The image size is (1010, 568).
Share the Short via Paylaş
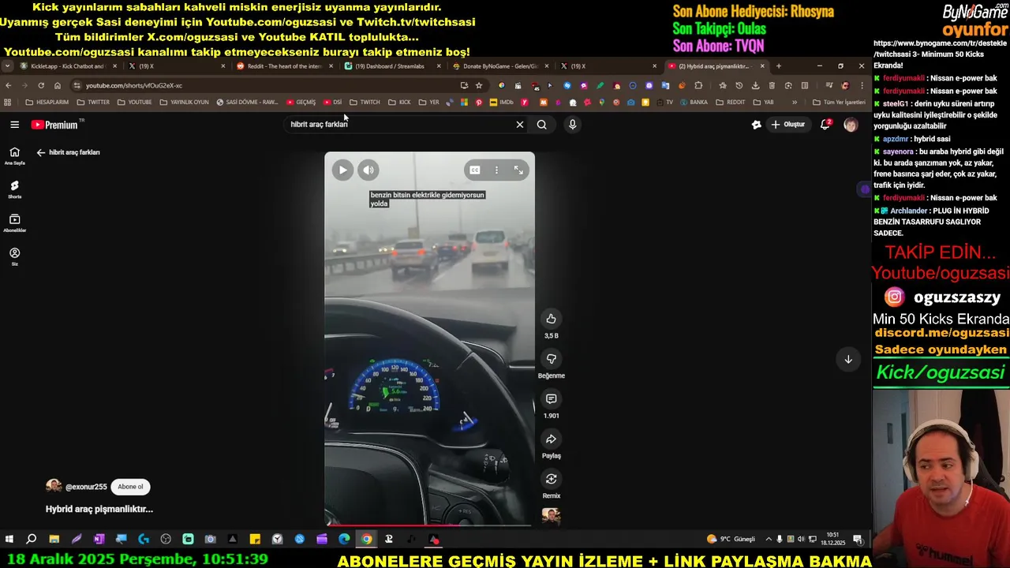pyautogui.click(x=551, y=439)
